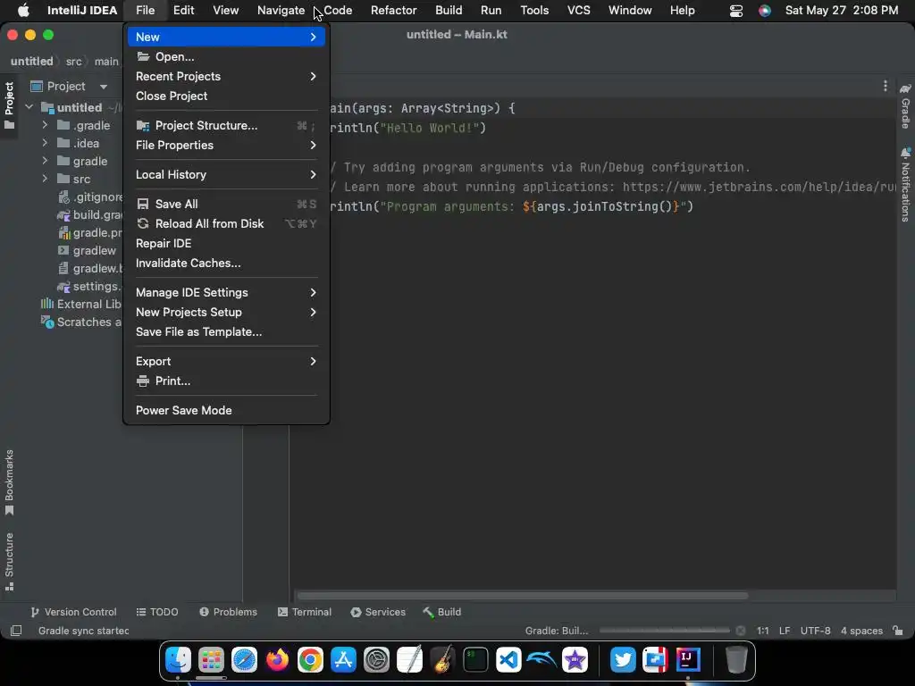Screen dimensions: 915x686
Task: Open the Notifications tool window
Action: coord(905,185)
